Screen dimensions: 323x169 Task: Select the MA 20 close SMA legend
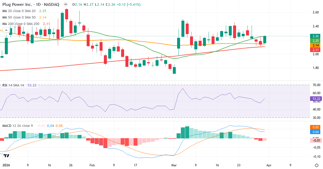[x=19, y=11]
